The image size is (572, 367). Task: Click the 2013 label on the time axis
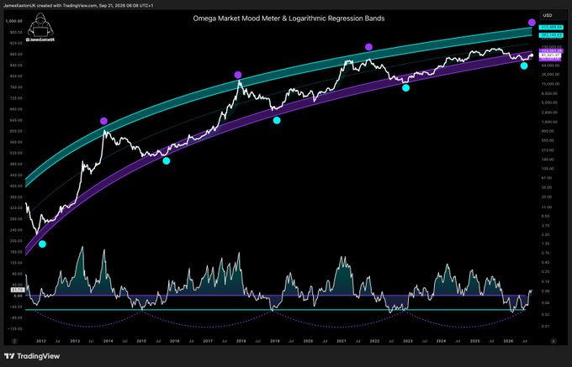tap(75, 341)
